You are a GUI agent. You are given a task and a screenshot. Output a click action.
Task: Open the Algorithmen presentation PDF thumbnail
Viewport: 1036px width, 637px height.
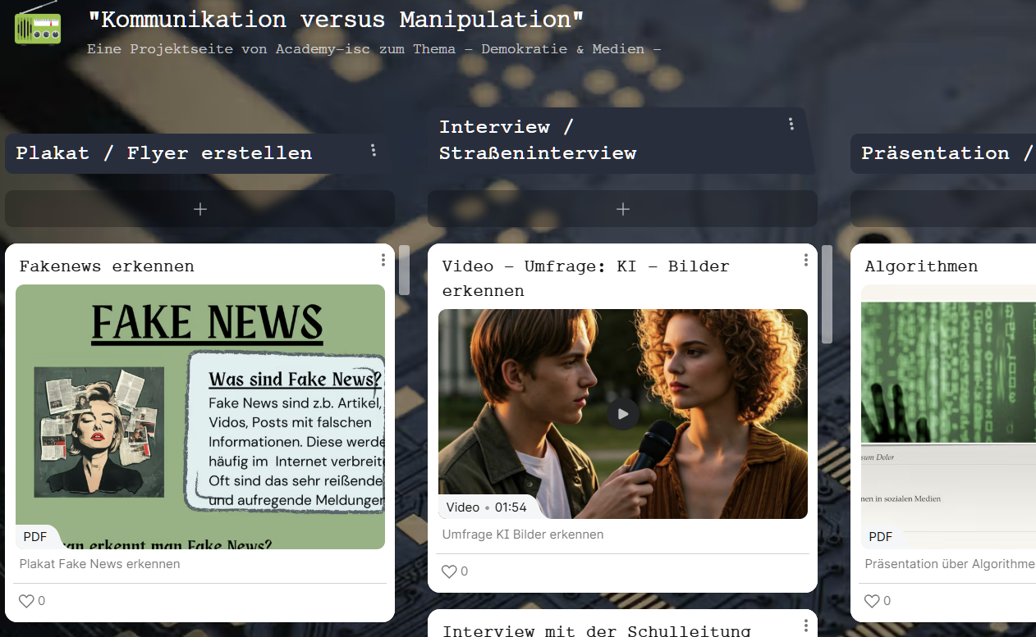(x=948, y=416)
